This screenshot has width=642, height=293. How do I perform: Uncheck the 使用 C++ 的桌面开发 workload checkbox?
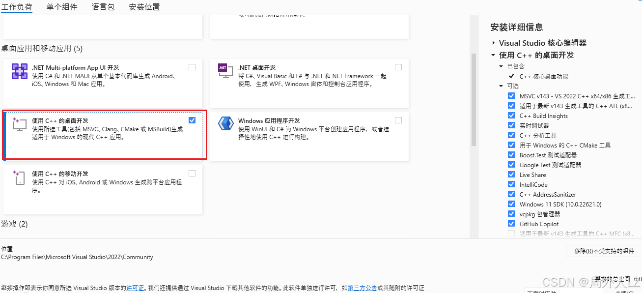tap(192, 120)
